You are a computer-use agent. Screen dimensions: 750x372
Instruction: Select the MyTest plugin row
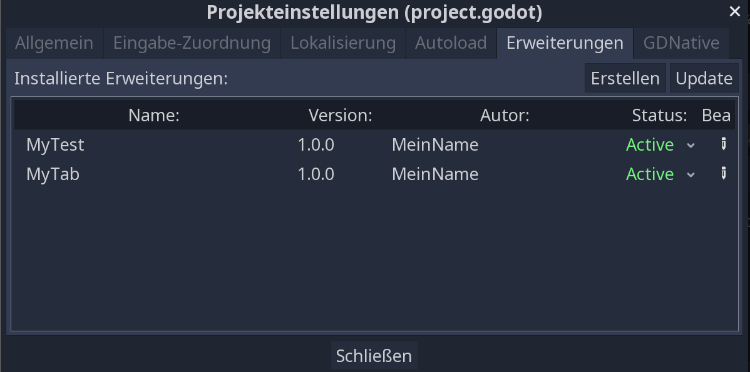(x=374, y=144)
